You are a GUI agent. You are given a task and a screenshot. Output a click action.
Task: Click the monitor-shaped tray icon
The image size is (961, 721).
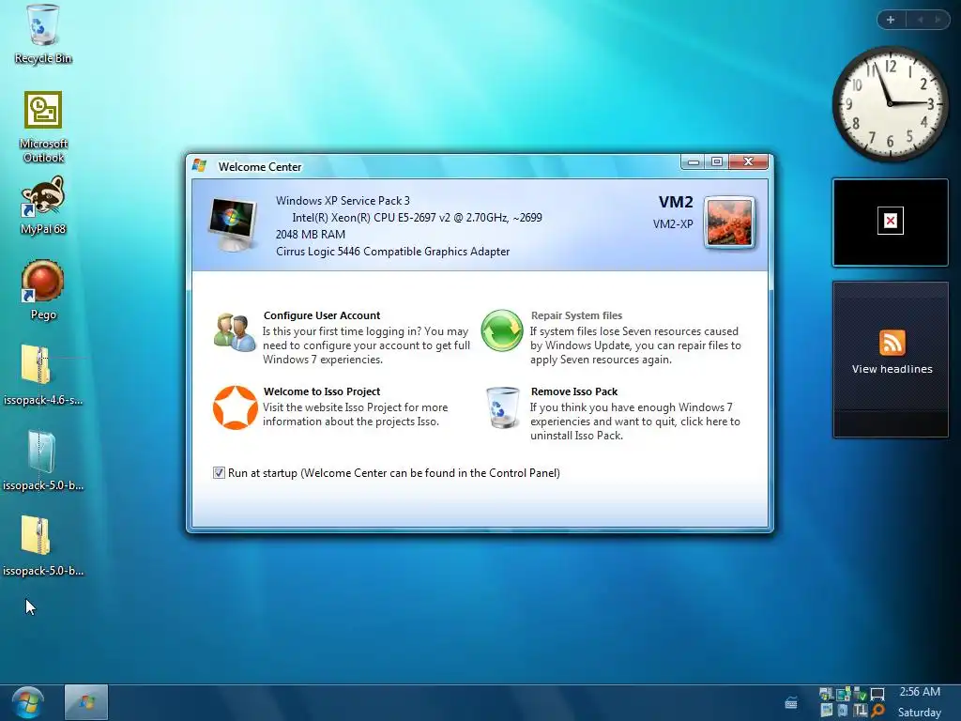(877, 695)
